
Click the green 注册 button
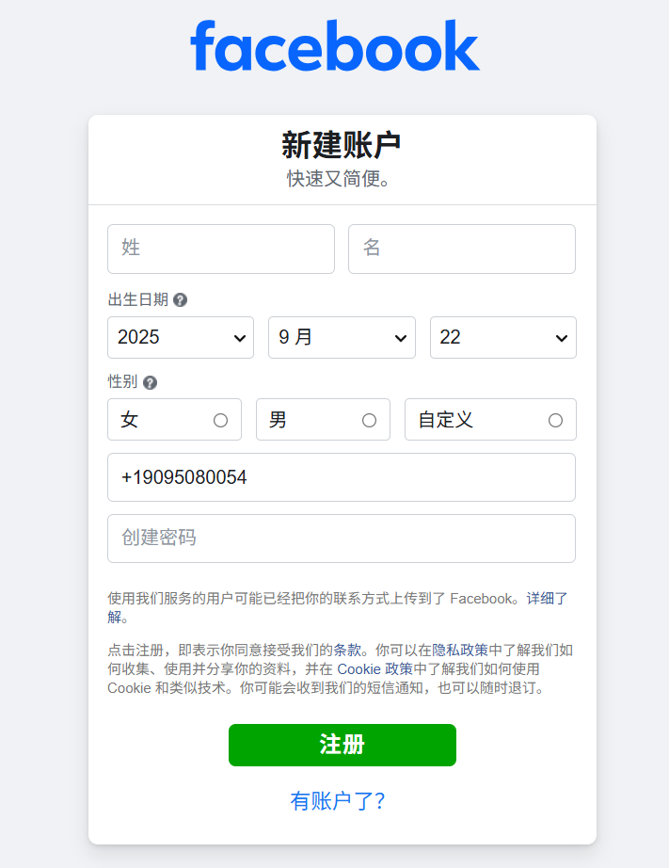pyautogui.click(x=342, y=745)
